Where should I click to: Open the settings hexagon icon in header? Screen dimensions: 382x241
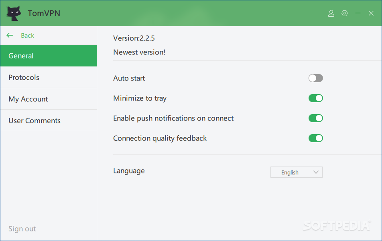pyautogui.click(x=344, y=13)
